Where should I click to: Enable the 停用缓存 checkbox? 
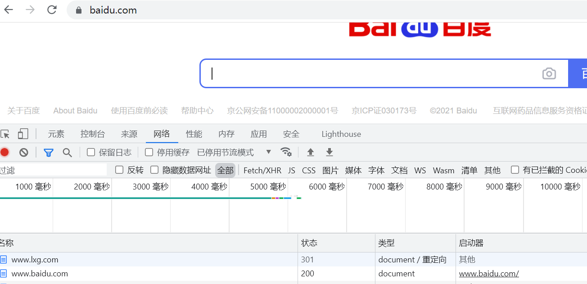149,152
